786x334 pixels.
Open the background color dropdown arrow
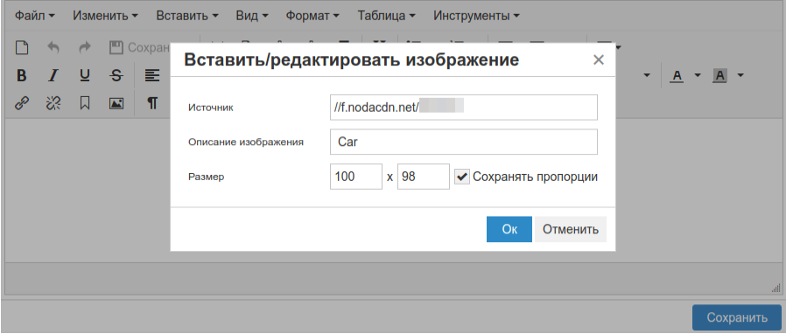tap(740, 75)
